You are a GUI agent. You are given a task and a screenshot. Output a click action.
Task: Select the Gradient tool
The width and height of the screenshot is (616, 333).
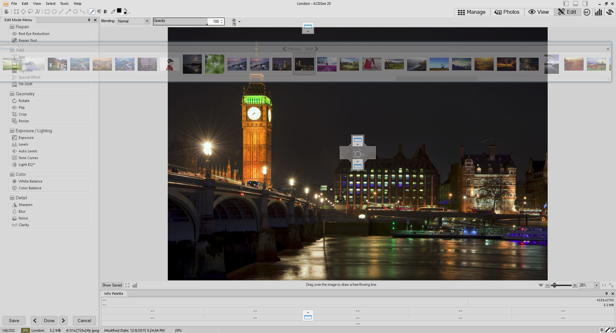106,12
